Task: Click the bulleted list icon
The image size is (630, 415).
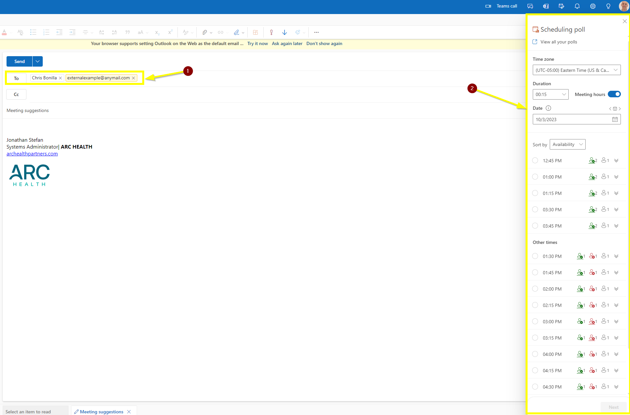Action: [x=33, y=32]
